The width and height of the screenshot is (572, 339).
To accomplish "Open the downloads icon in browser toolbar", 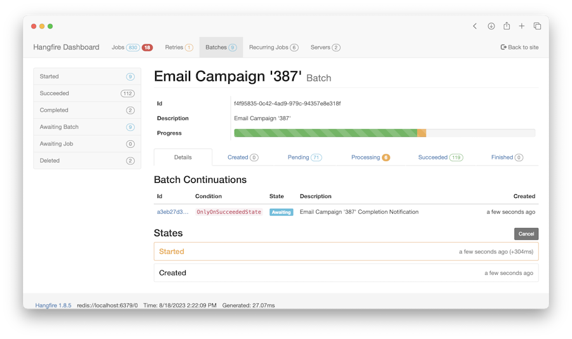I will click(x=491, y=26).
